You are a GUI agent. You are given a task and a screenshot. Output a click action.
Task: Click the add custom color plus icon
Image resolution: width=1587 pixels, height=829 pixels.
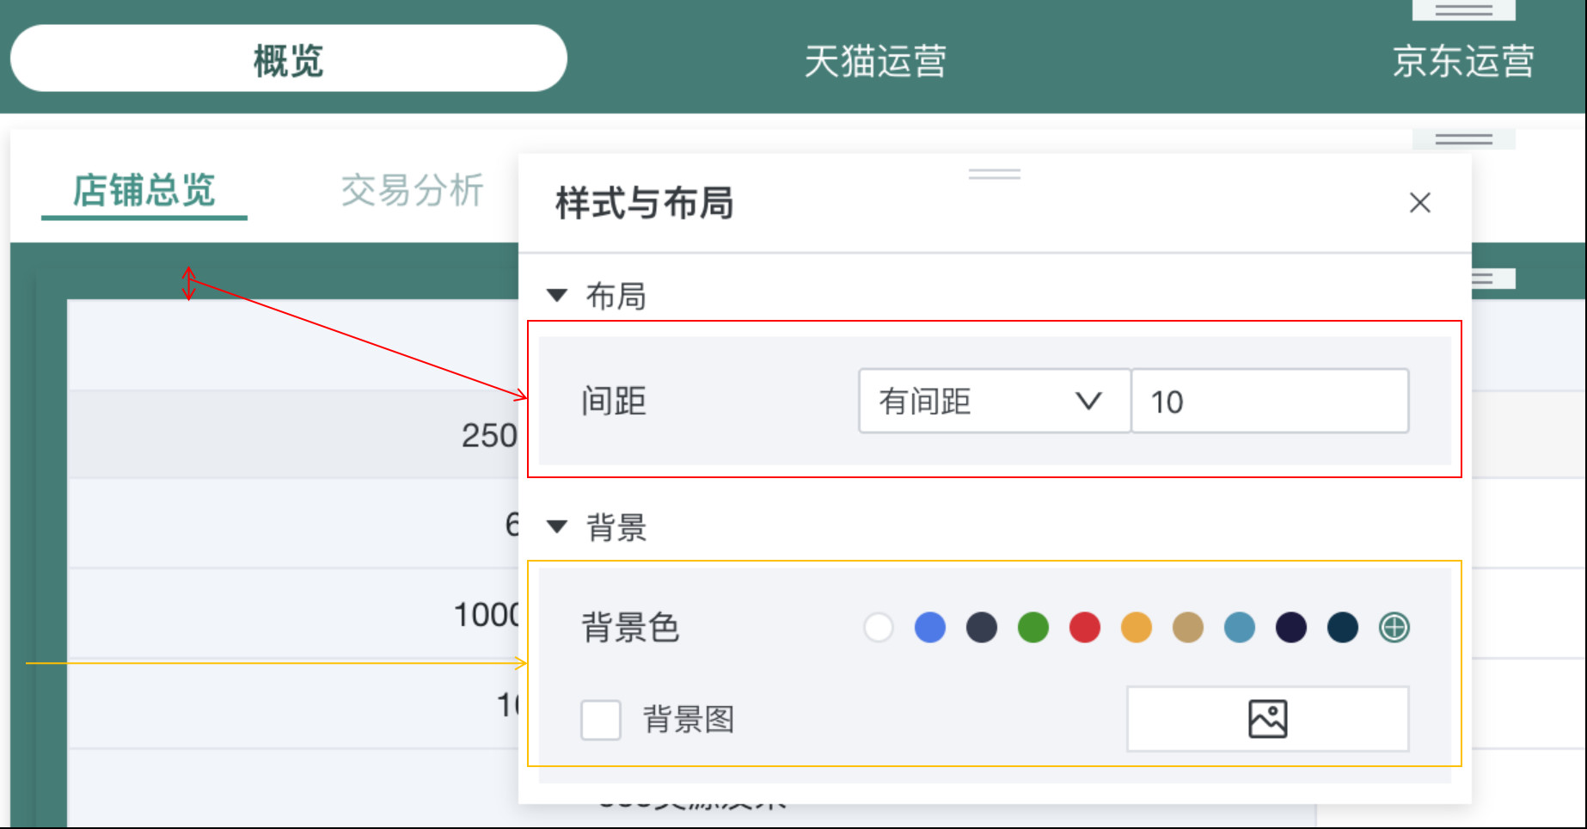click(x=1394, y=628)
